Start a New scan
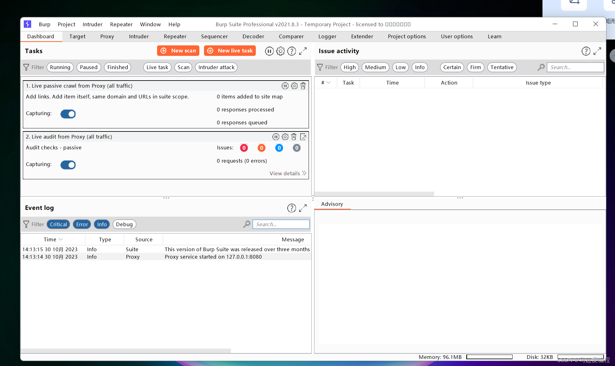Image resolution: width=615 pixels, height=366 pixels. [178, 51]
